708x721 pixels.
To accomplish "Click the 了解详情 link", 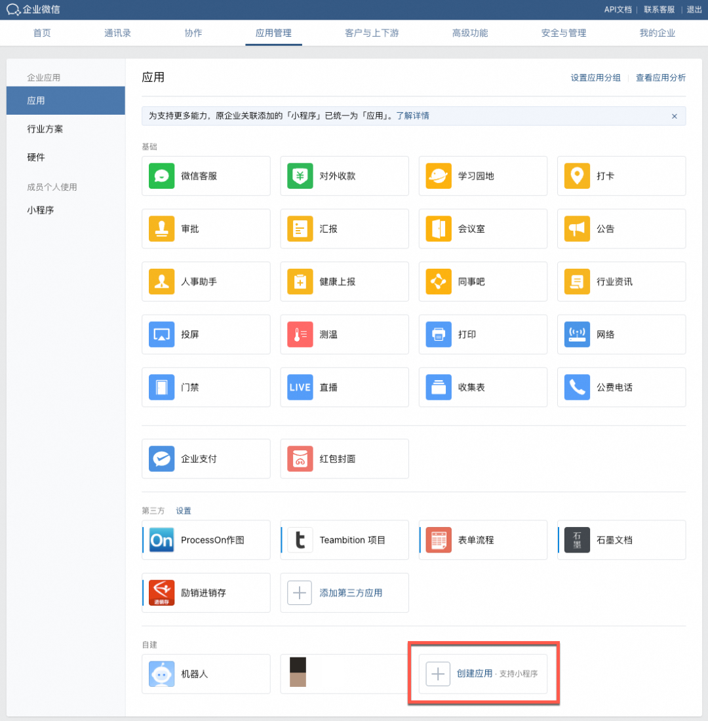I will click(412, 116).
